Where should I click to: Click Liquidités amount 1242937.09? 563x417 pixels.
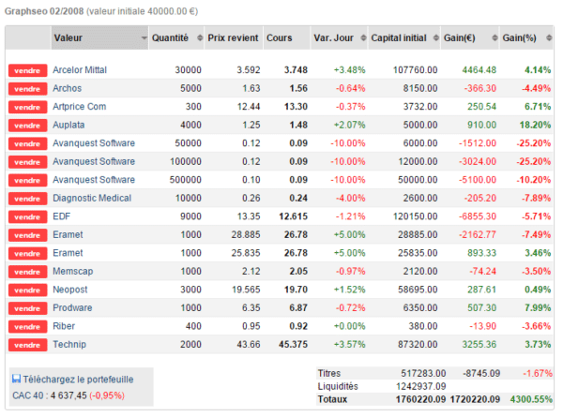(420, 386)
